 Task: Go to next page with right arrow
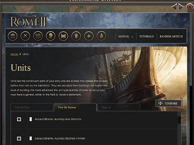coord(181,7)
